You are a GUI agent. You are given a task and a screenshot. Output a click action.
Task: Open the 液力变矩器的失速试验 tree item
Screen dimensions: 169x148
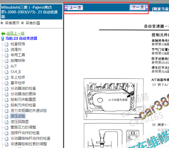(x=29, y=111)
